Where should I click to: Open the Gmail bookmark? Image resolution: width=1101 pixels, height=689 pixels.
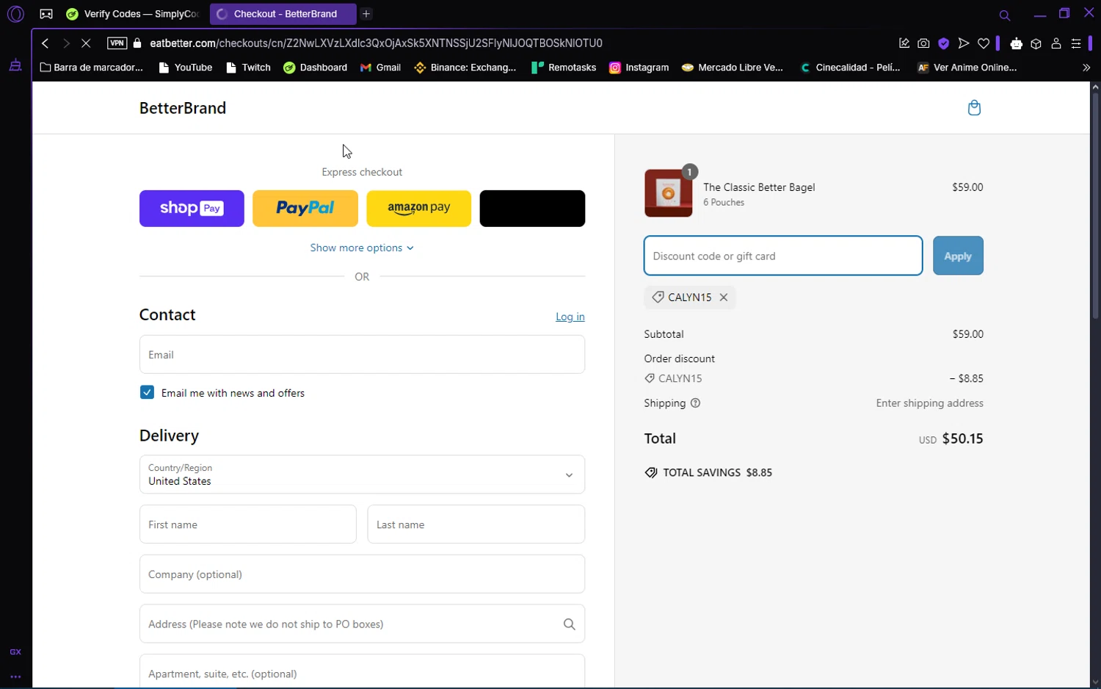pos(380,68)
